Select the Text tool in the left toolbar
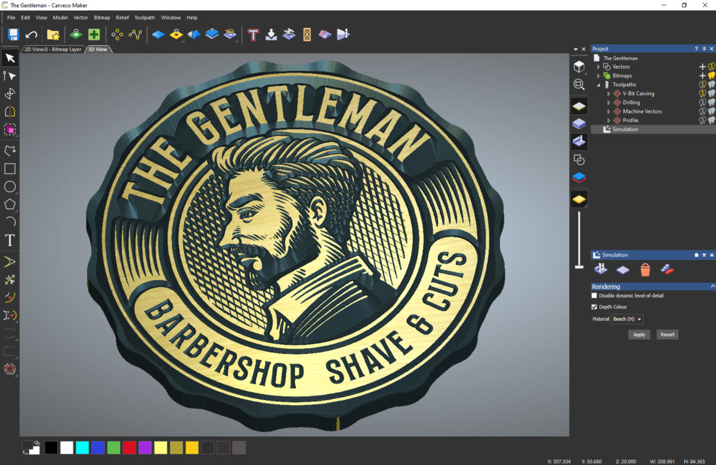This screenshot has width=716, height=465. 10,240
